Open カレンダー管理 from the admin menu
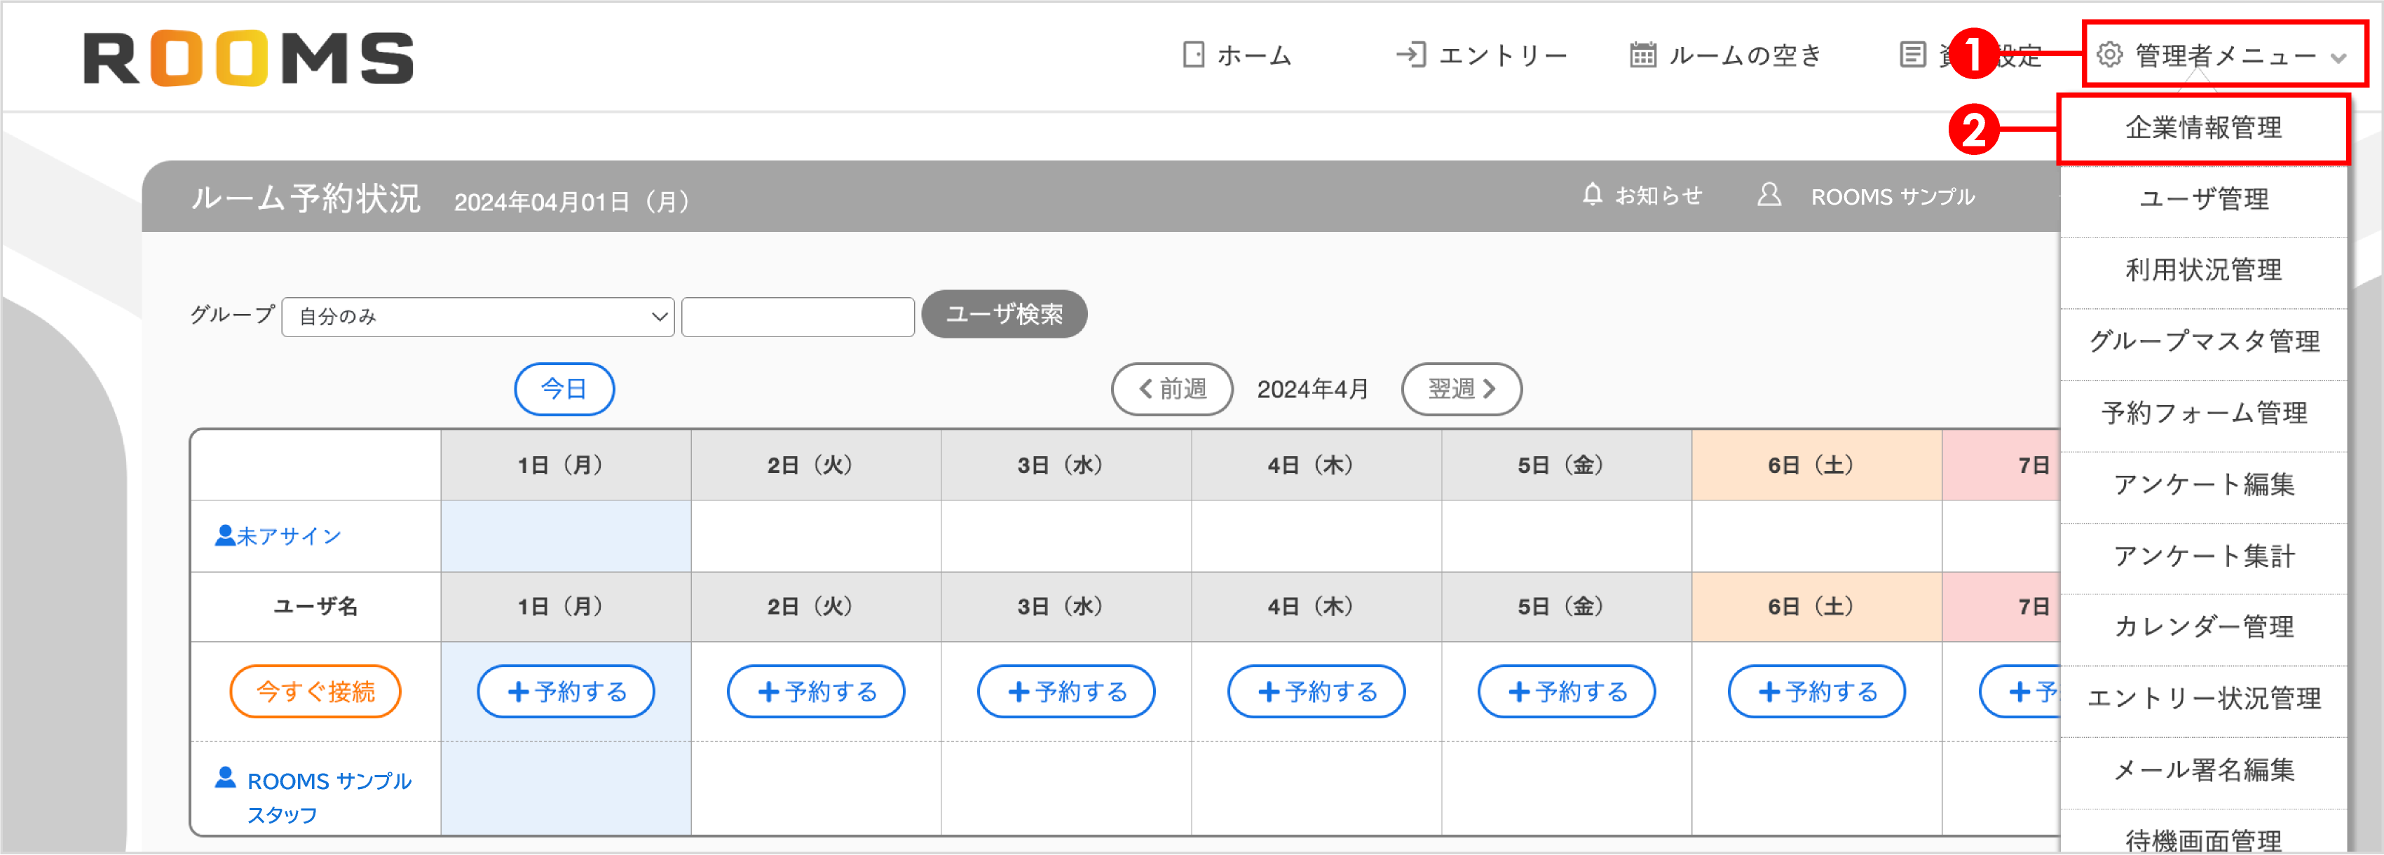The image size is (2384, 855). (2205, 627)
